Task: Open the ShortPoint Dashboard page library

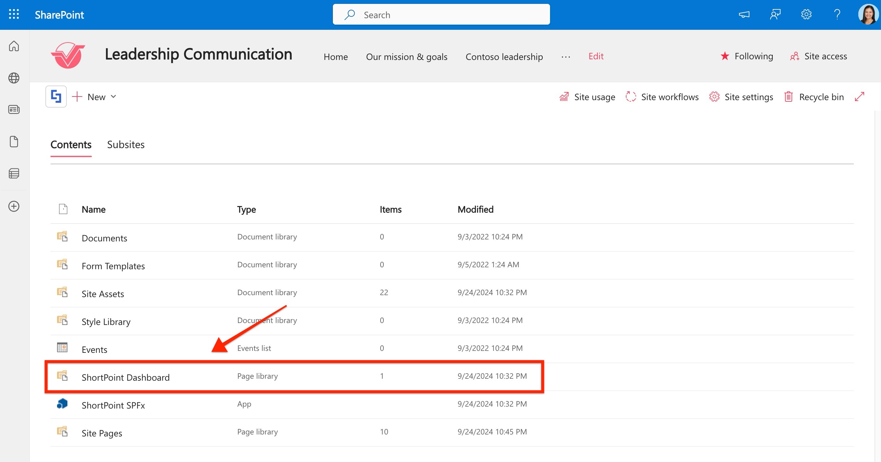Action: (125, 377)
